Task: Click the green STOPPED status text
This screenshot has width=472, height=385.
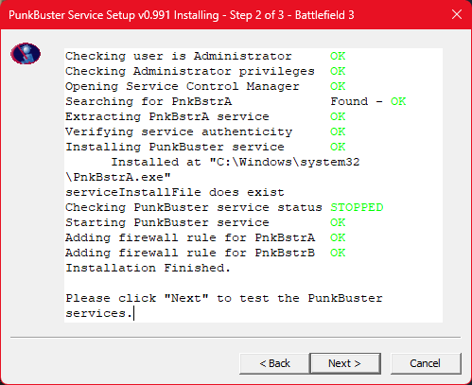Action: (x=357, y=207)
